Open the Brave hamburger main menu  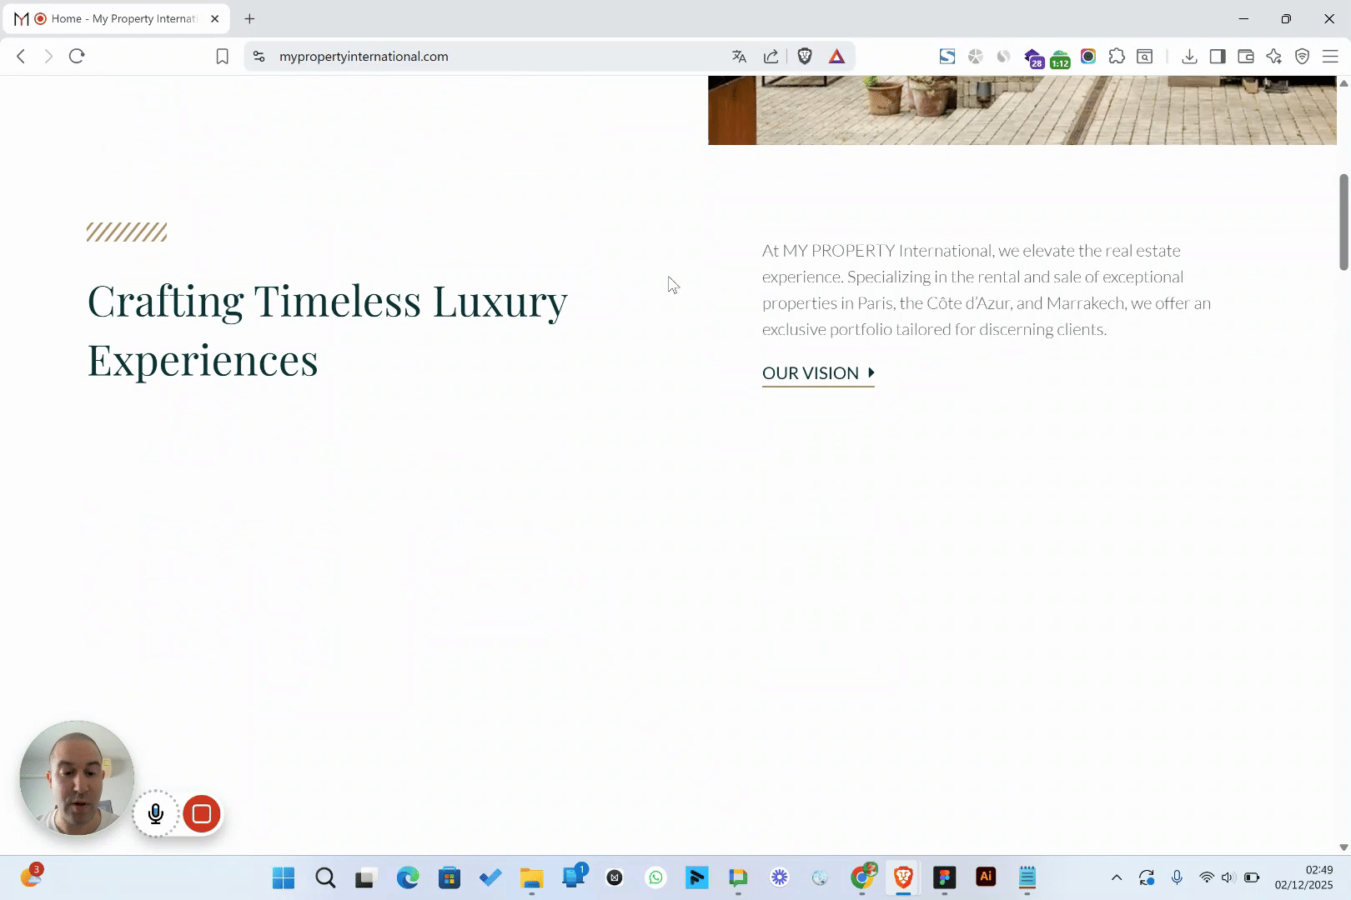tap(1330, 56)
